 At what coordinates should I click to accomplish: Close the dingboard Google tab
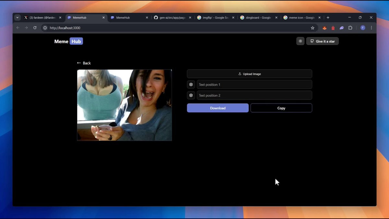point(276,18)
